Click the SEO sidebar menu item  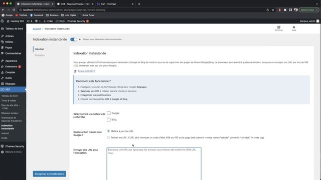tap(13, 89)
